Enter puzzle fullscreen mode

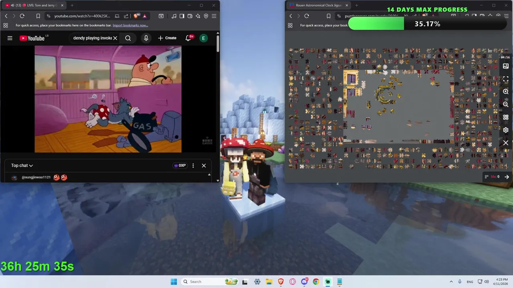click(506, 79)
